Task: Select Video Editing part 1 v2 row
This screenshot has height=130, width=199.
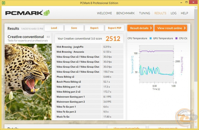Action: tap(89, 87)
